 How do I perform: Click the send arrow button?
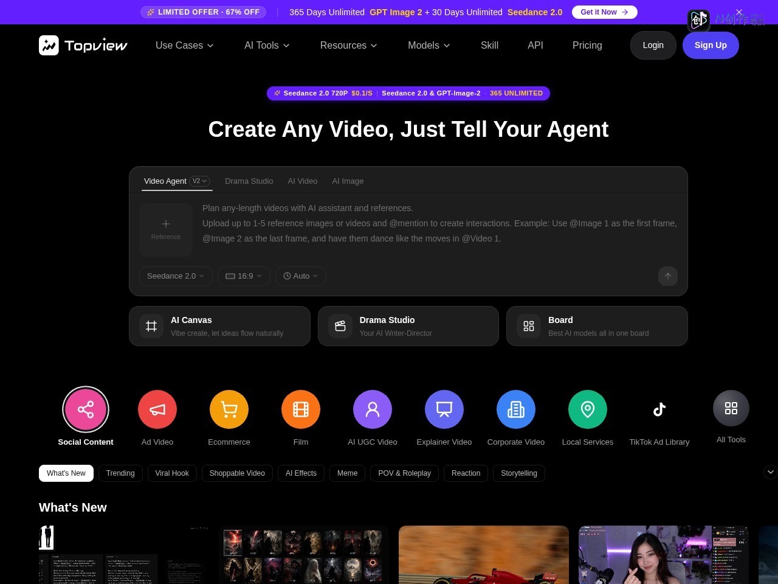[668, 276]
